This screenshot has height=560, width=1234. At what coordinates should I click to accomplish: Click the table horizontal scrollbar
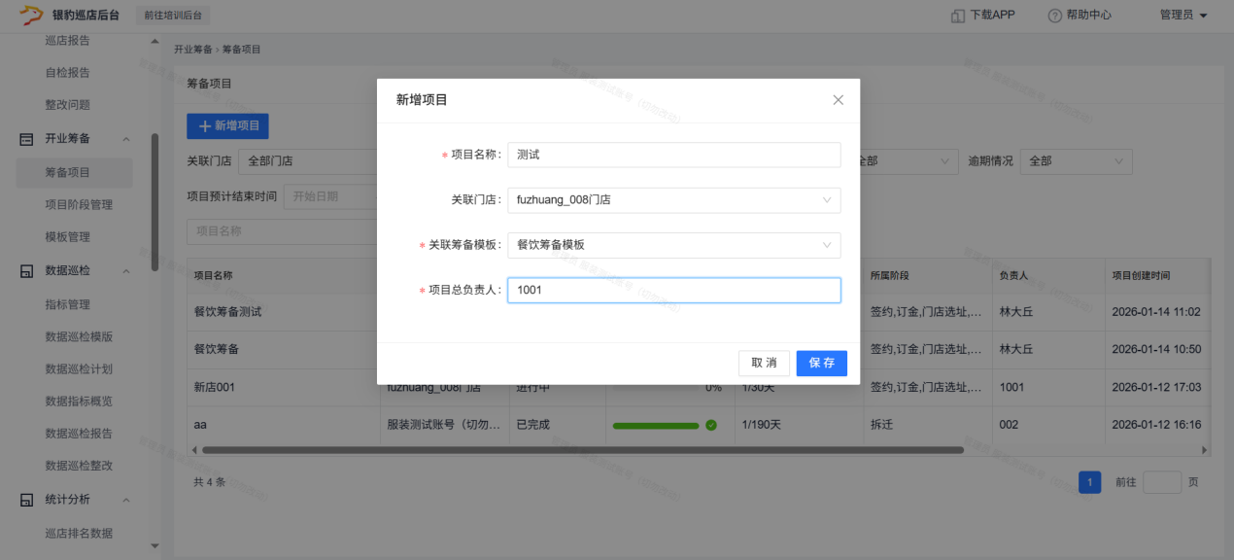583,450
